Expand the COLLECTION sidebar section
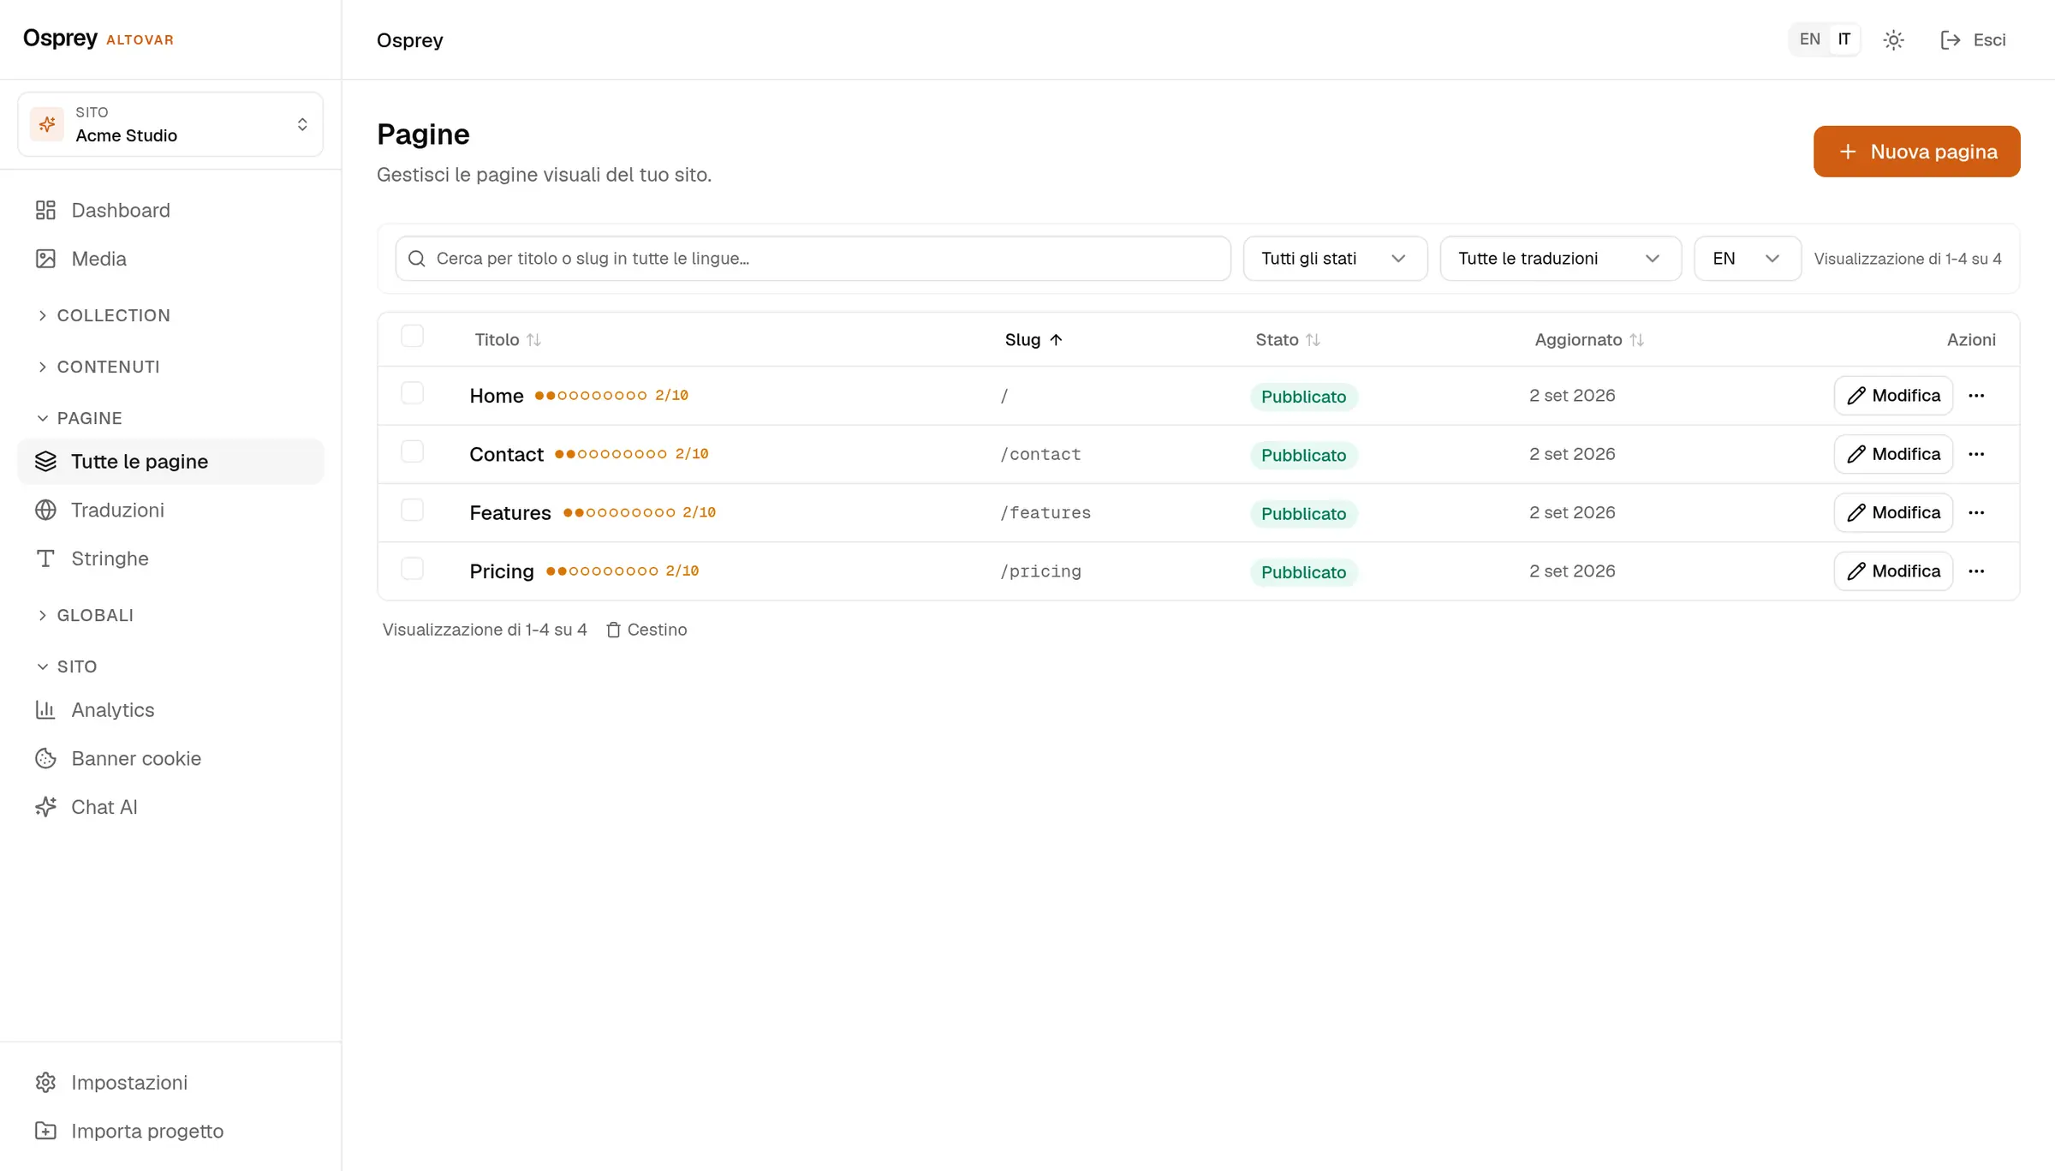 pos(104,315)
